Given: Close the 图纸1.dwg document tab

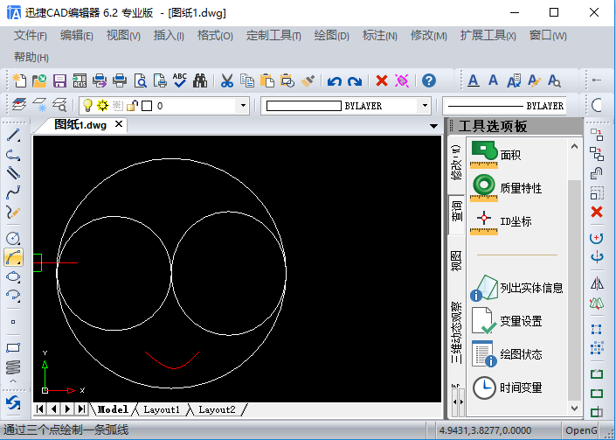Looking at the screenshot, I should [x=119, y=124].
